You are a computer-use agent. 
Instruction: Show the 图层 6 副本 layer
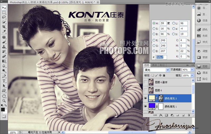point(146,82)
